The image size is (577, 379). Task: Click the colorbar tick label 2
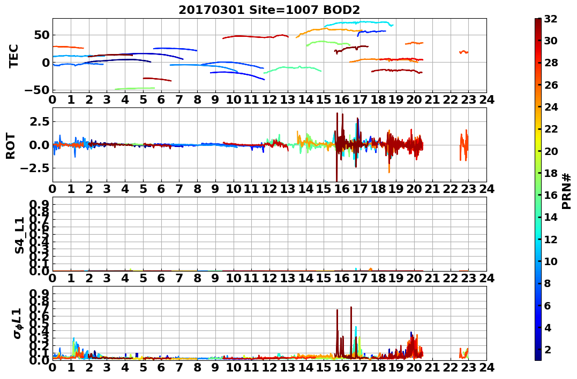point(548,349)
